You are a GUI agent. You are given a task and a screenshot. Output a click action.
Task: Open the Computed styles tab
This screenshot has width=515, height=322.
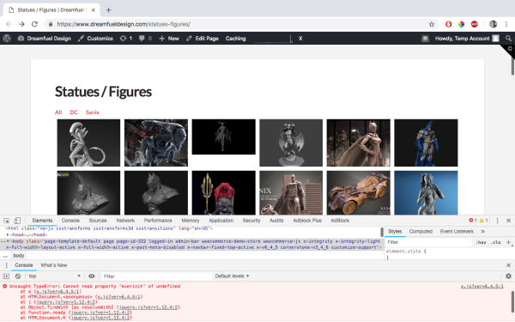(421, 231)
